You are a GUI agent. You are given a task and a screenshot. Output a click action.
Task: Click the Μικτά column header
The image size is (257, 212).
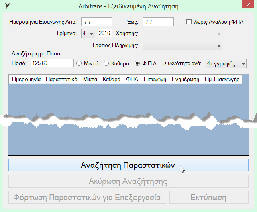[90, 79]
